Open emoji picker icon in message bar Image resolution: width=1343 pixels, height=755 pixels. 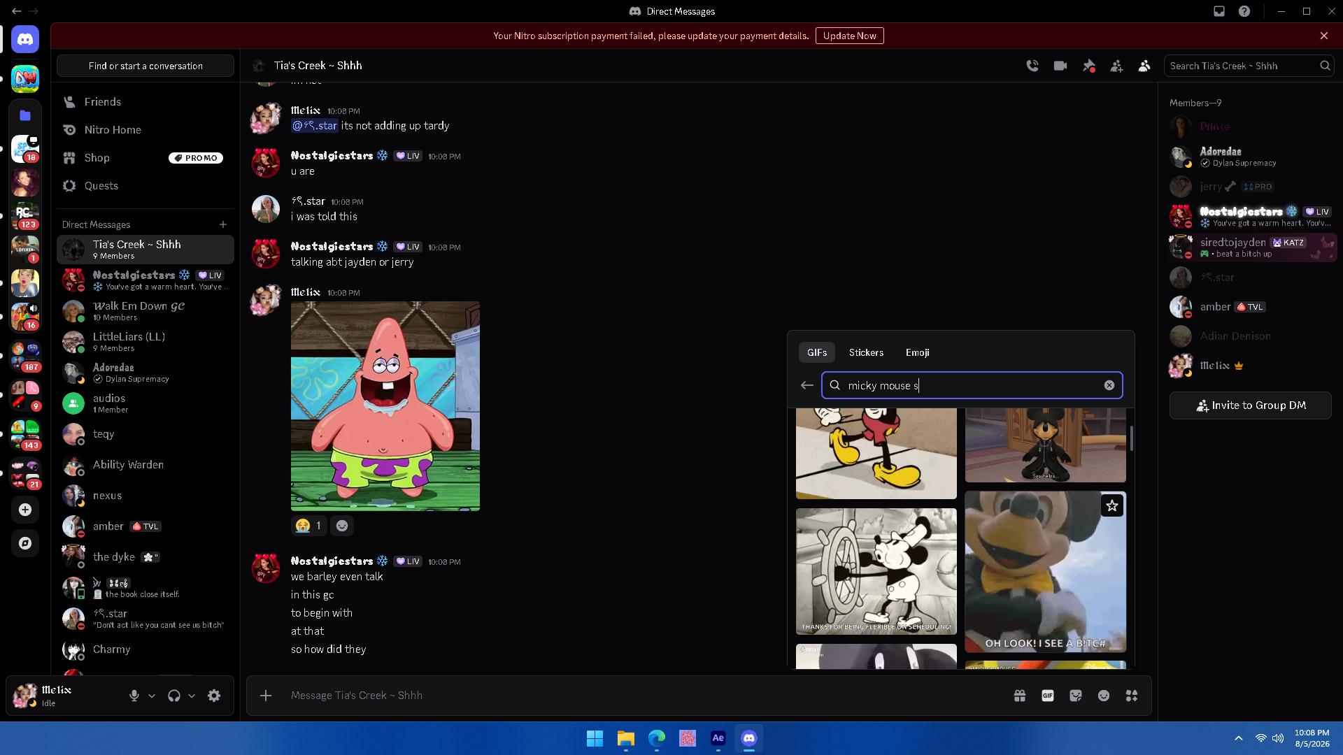pyautogui.click(x=1104, y=696)
